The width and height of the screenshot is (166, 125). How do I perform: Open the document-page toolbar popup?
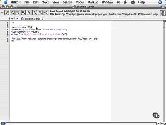(x=29, y=12)
